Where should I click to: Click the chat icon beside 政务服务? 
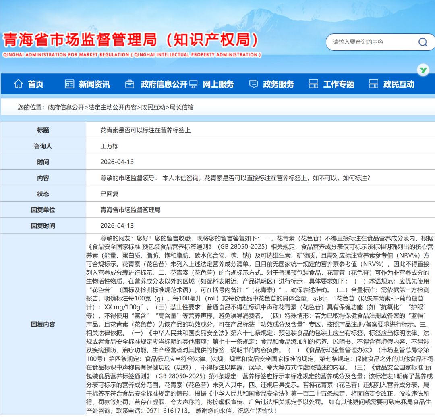[x=253, y=83]
